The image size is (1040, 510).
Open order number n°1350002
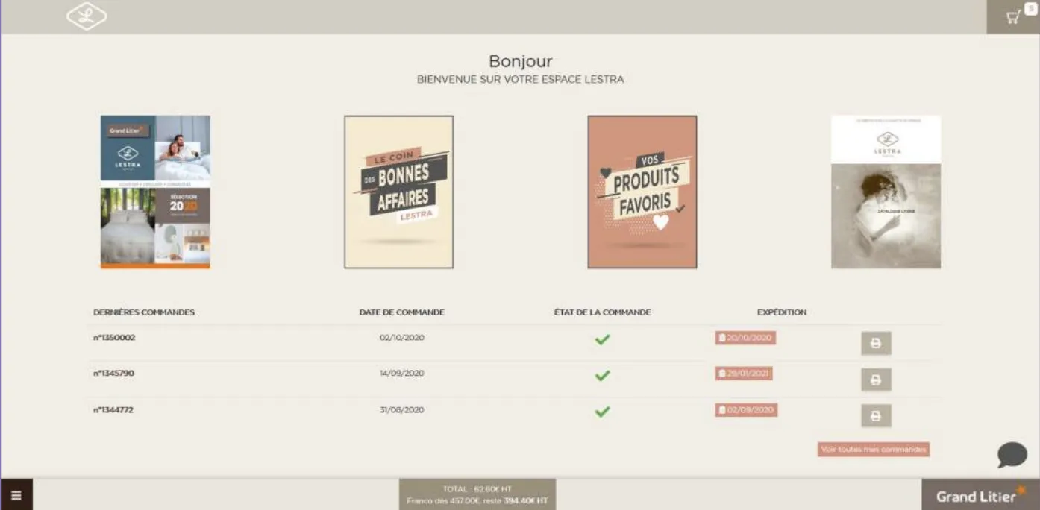click(114, 338)
